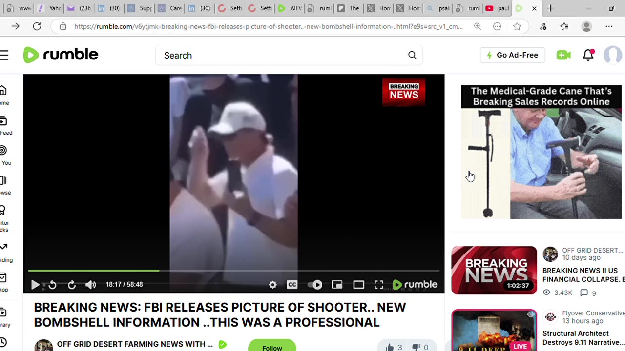This screenshot has width=625, height=351.
Task: Click the green upload video camera icon
Action: click(x=563, y=55)
